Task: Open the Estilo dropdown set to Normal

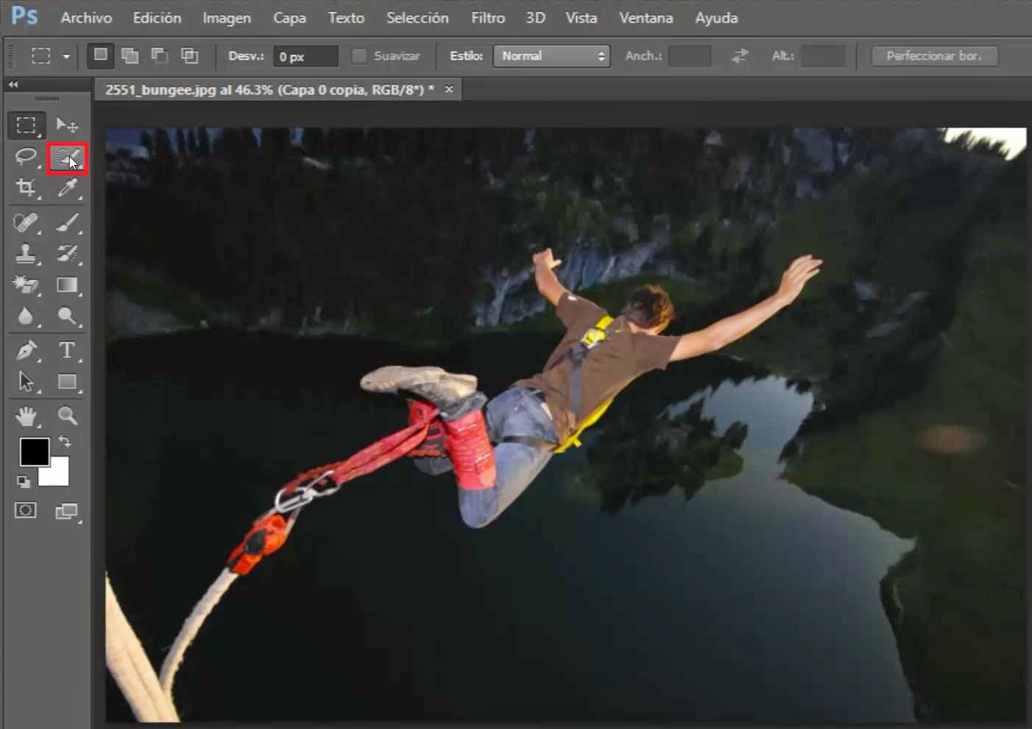Action: (552, 56)
